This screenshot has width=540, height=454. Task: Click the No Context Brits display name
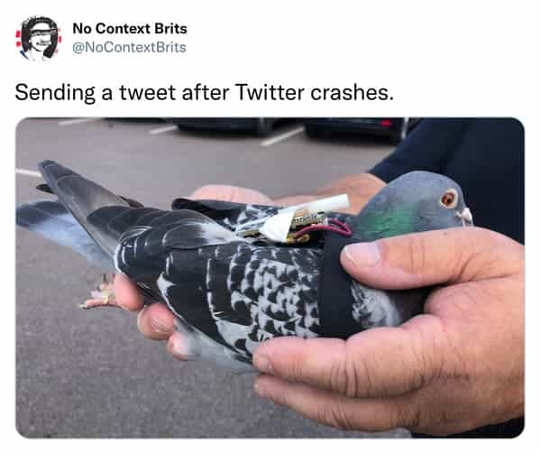pos(130,29)
